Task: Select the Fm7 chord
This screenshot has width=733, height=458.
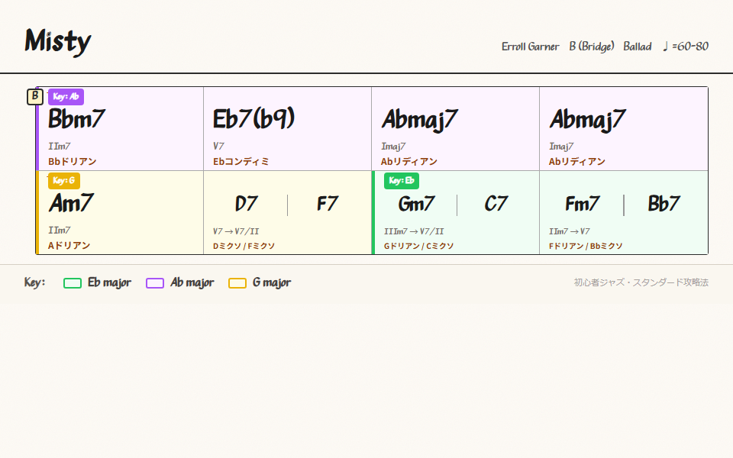Action: (582, 204)
